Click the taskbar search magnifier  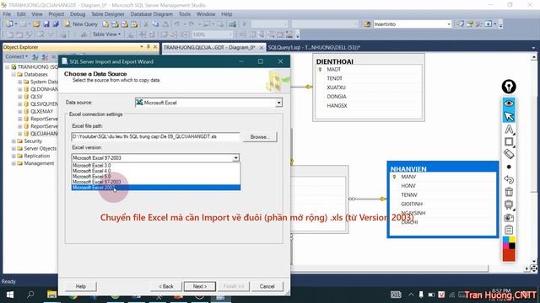coord(30,295)
